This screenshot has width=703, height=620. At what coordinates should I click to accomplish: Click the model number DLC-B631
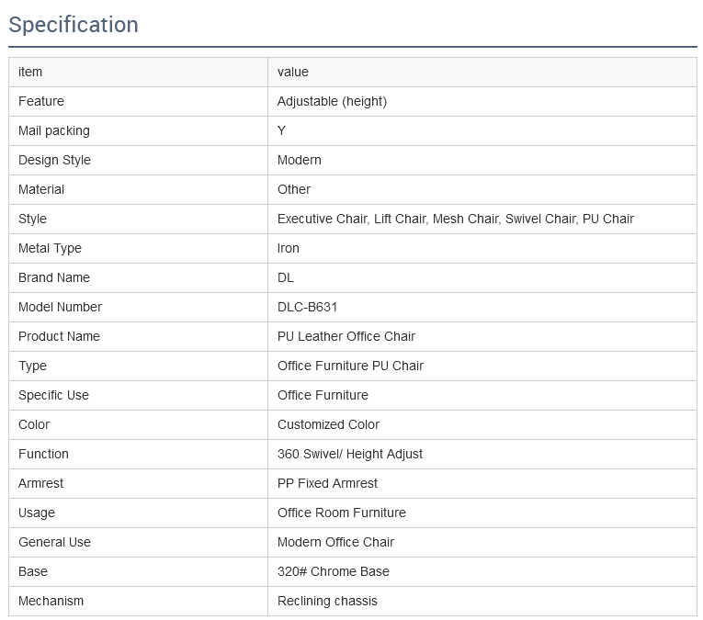tap(307, 307)
